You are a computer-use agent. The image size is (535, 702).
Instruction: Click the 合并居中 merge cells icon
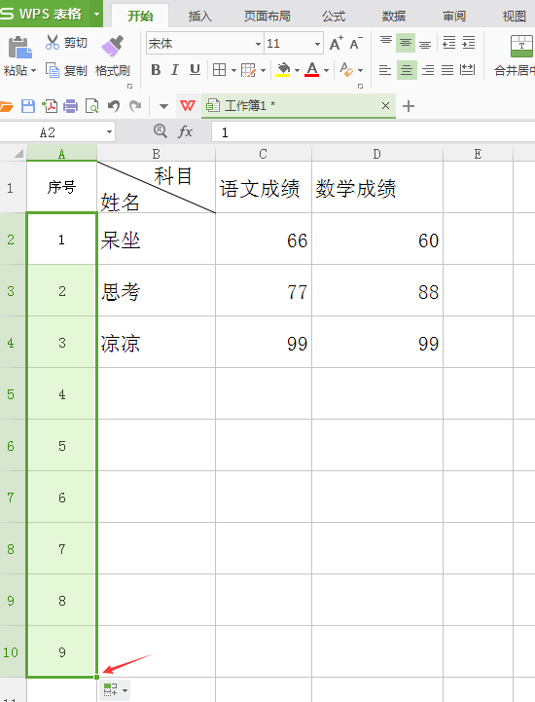pyautogui.click(x=521, y=46)
